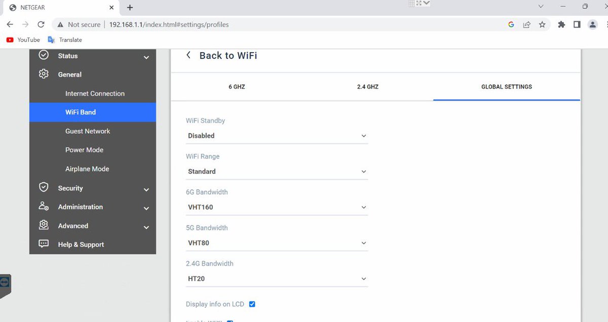608x322 pixels.
Task: Expand the Security section chevron
Action: click(146, 190)
